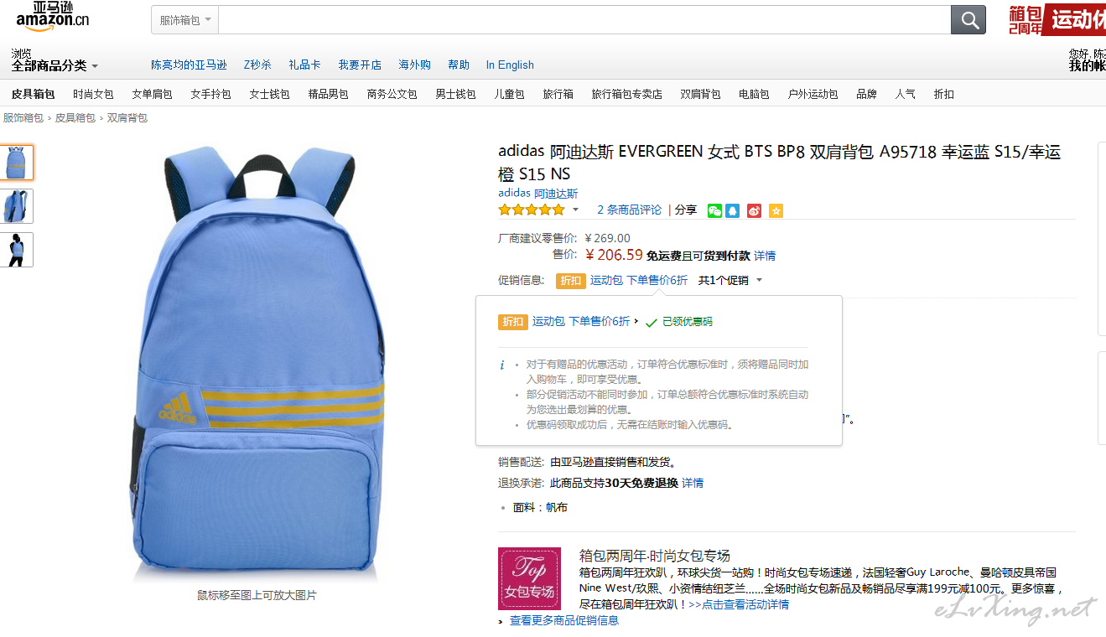Open the 2 条商品评论 reviews link
1106x637 pixels.
click(x=630, y=210)
